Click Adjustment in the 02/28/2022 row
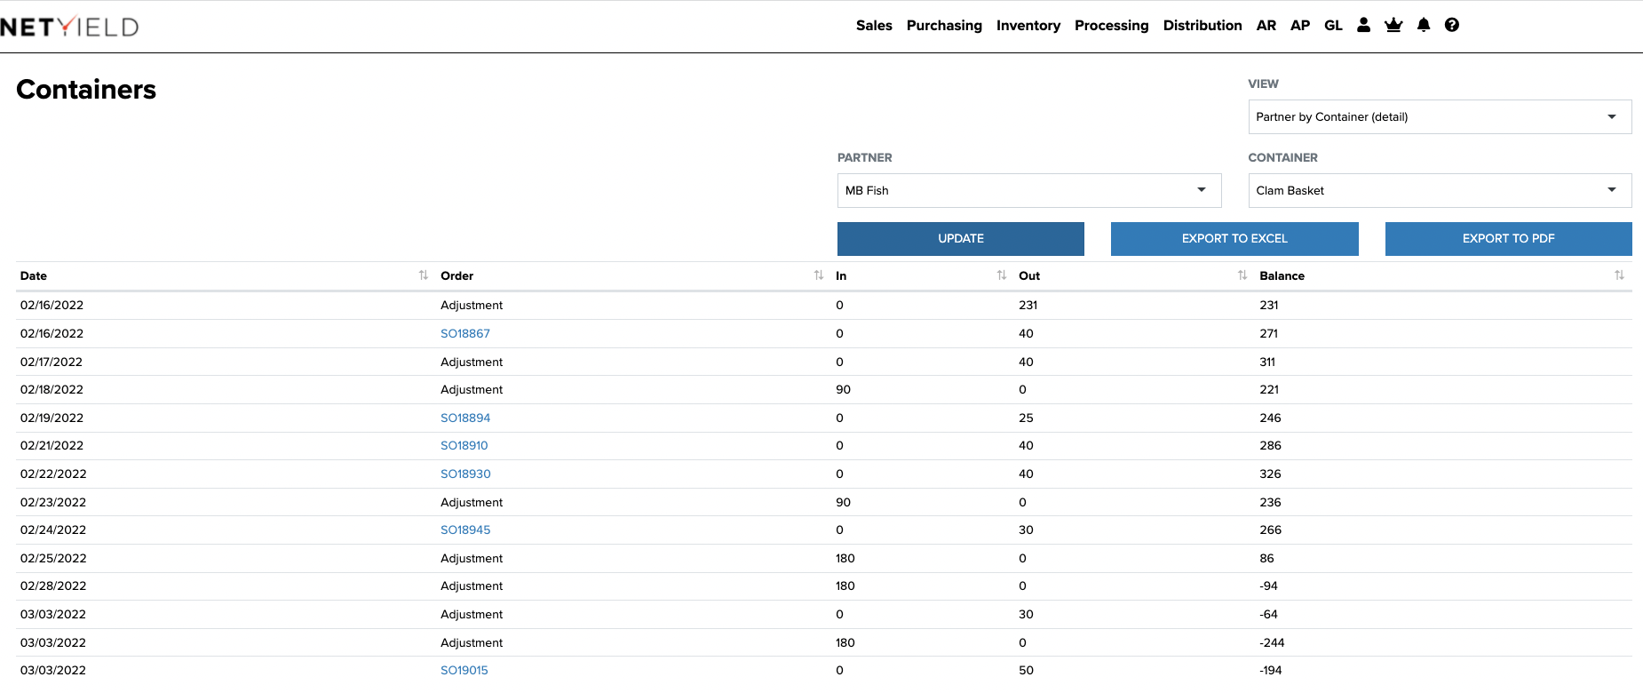The image size is (1643, 693). (472, 585)
